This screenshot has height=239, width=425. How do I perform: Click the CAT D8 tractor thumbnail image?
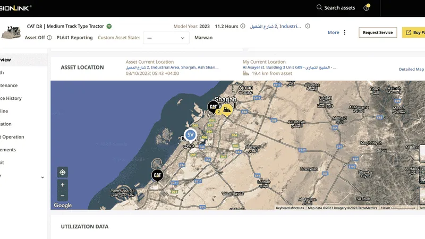pos(12,32)
